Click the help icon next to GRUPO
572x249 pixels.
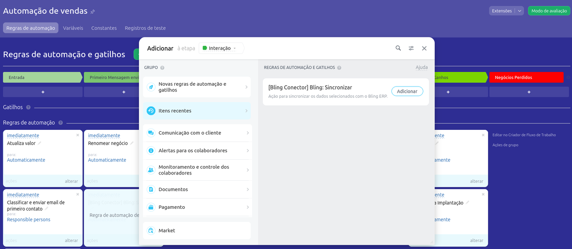click(x=162, y=68)
